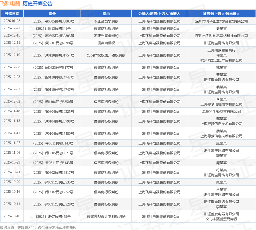The width and height of the screenshot is (256, 230).
Task: Click case number 闽0623民初8177号
Action: coord(53,67)
